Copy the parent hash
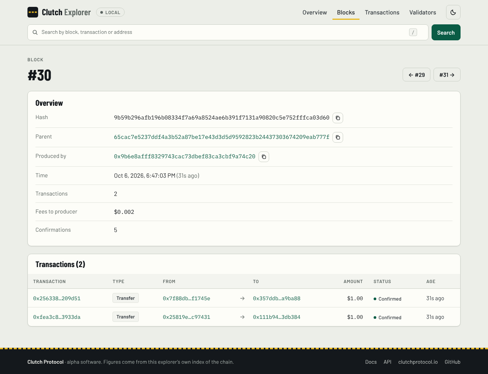488x374 pixels. (338, 137)
